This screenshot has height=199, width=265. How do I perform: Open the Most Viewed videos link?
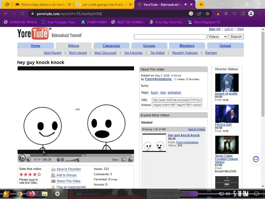coord(78,53)
